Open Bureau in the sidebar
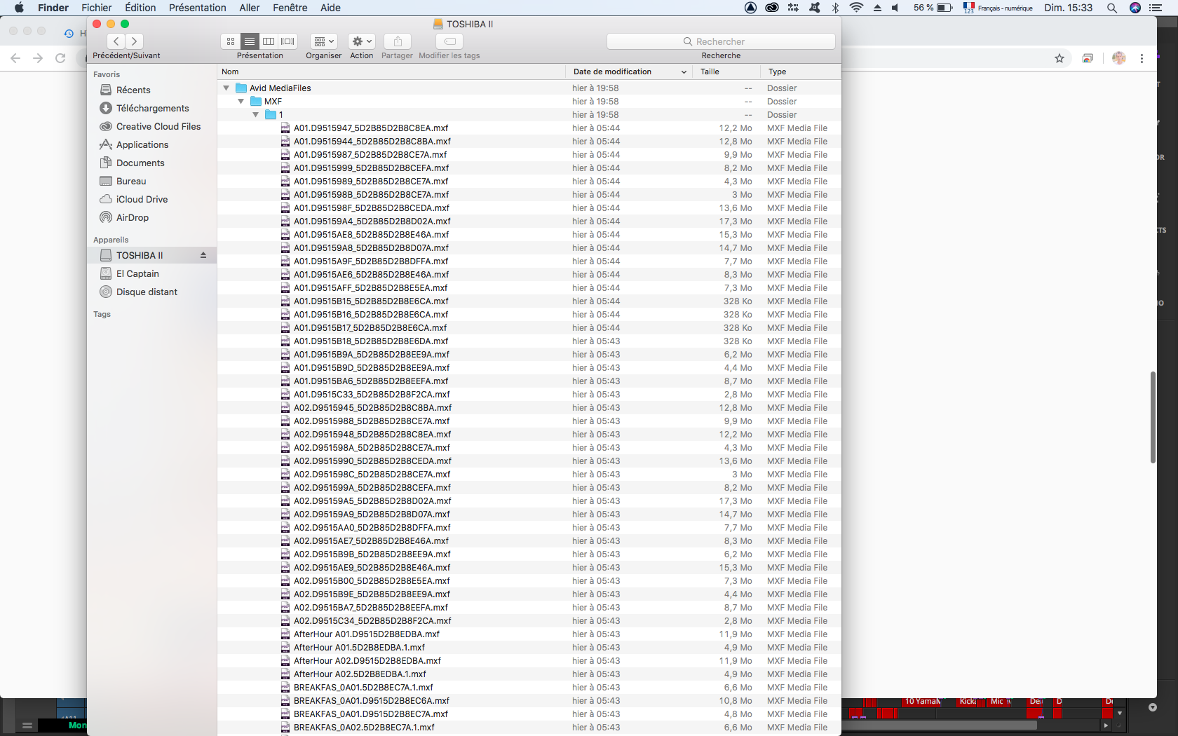The height and width of the screenshot is (736, 1178). (x=131, y=181)
